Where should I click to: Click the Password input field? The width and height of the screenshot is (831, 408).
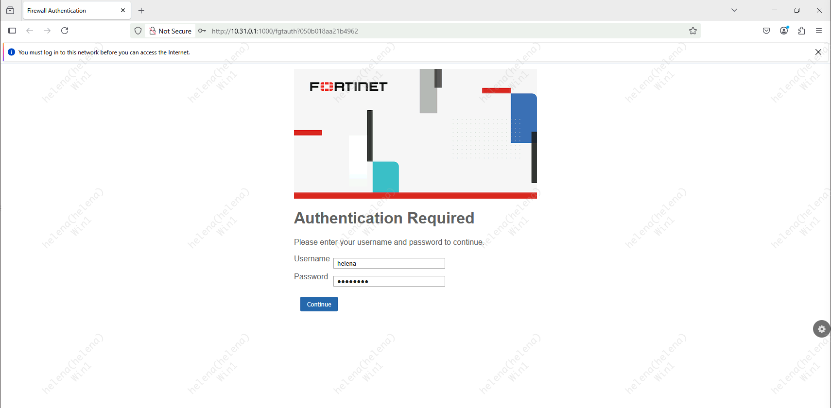[x=389, y=281]
